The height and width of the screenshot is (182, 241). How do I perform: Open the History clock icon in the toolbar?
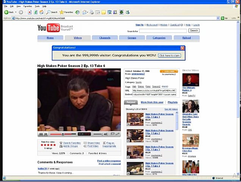tap(77, 12)
